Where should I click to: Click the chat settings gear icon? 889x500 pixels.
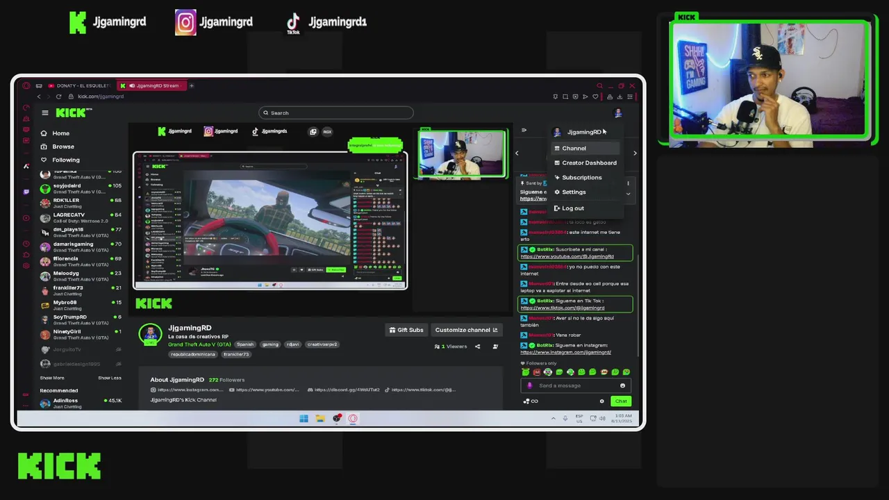[601, 401]
